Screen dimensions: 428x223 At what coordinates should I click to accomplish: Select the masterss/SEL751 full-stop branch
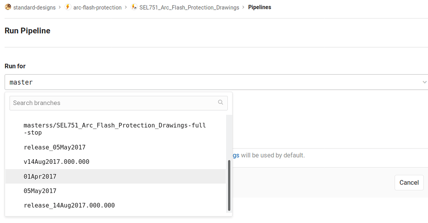[x=115, y=129]
